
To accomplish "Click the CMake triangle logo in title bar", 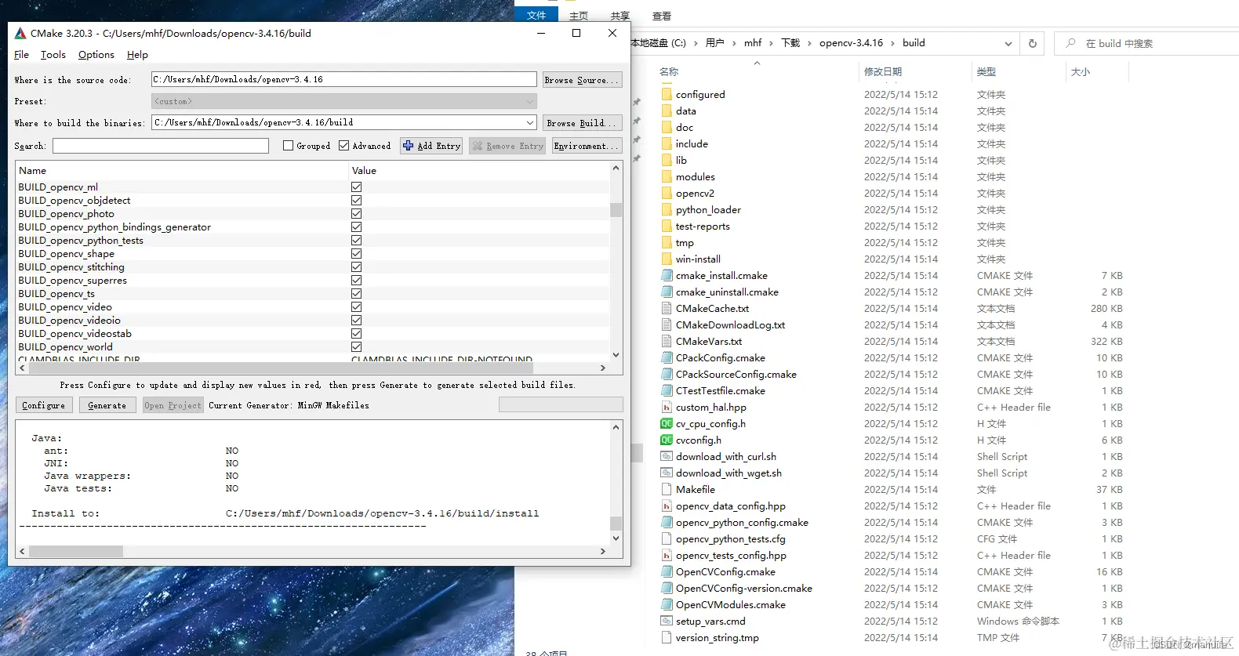I will coord(20,33).
